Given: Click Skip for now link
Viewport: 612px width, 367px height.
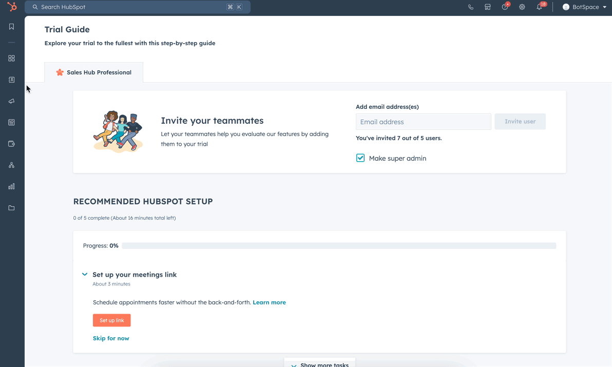Looking at the screenshot, I should click(x=111, y=338).
